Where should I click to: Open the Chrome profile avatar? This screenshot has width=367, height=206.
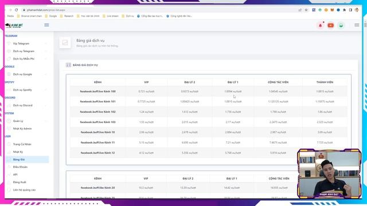click(357, 10)
